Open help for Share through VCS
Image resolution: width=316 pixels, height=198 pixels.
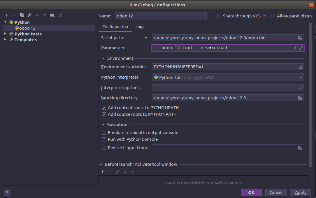click(x=265, y=16)
